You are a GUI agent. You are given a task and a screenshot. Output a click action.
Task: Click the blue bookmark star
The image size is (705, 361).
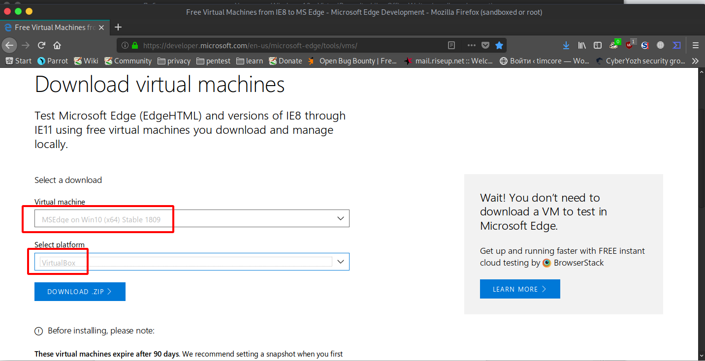point(499,45)
